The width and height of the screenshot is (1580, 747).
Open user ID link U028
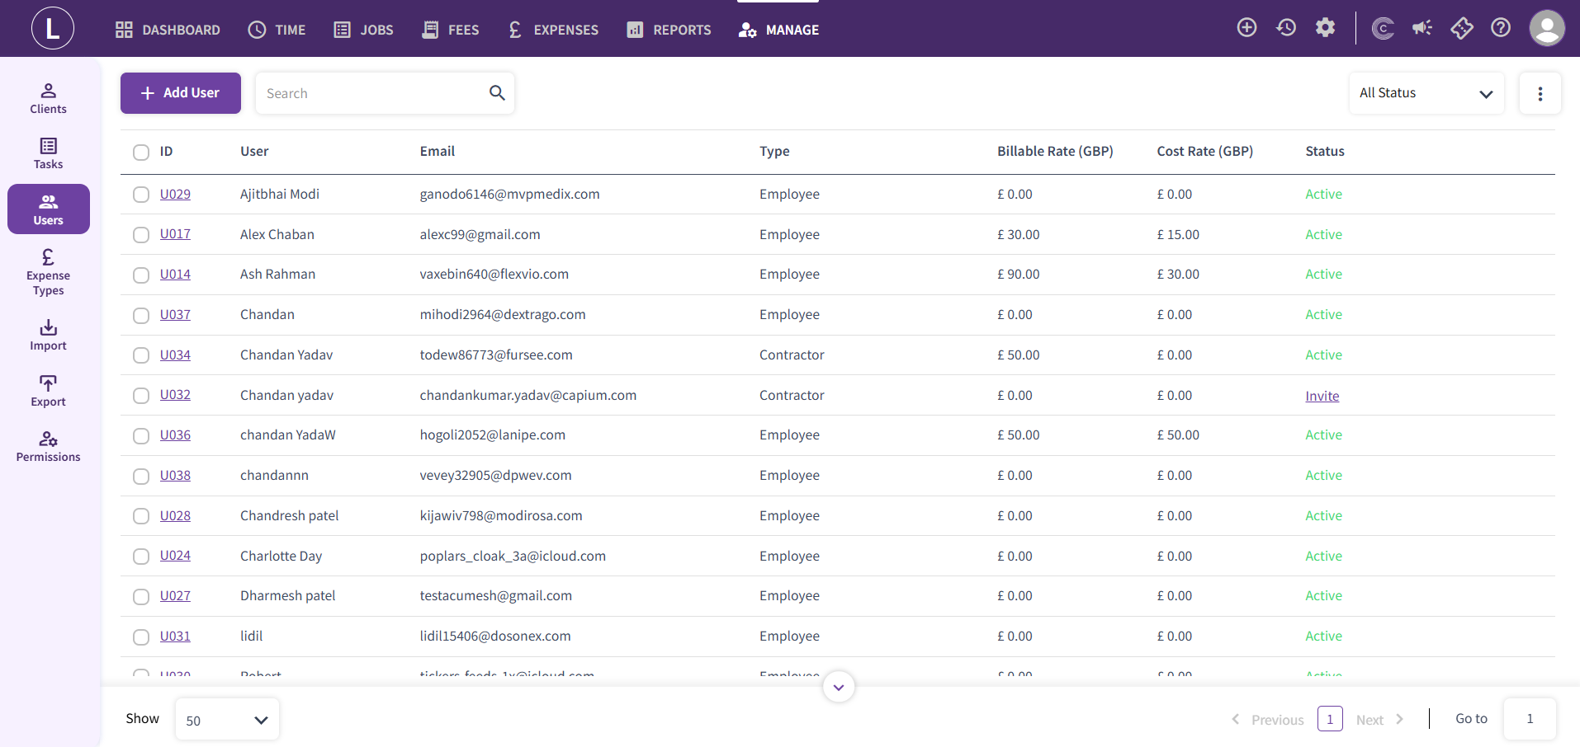(175, 515)
